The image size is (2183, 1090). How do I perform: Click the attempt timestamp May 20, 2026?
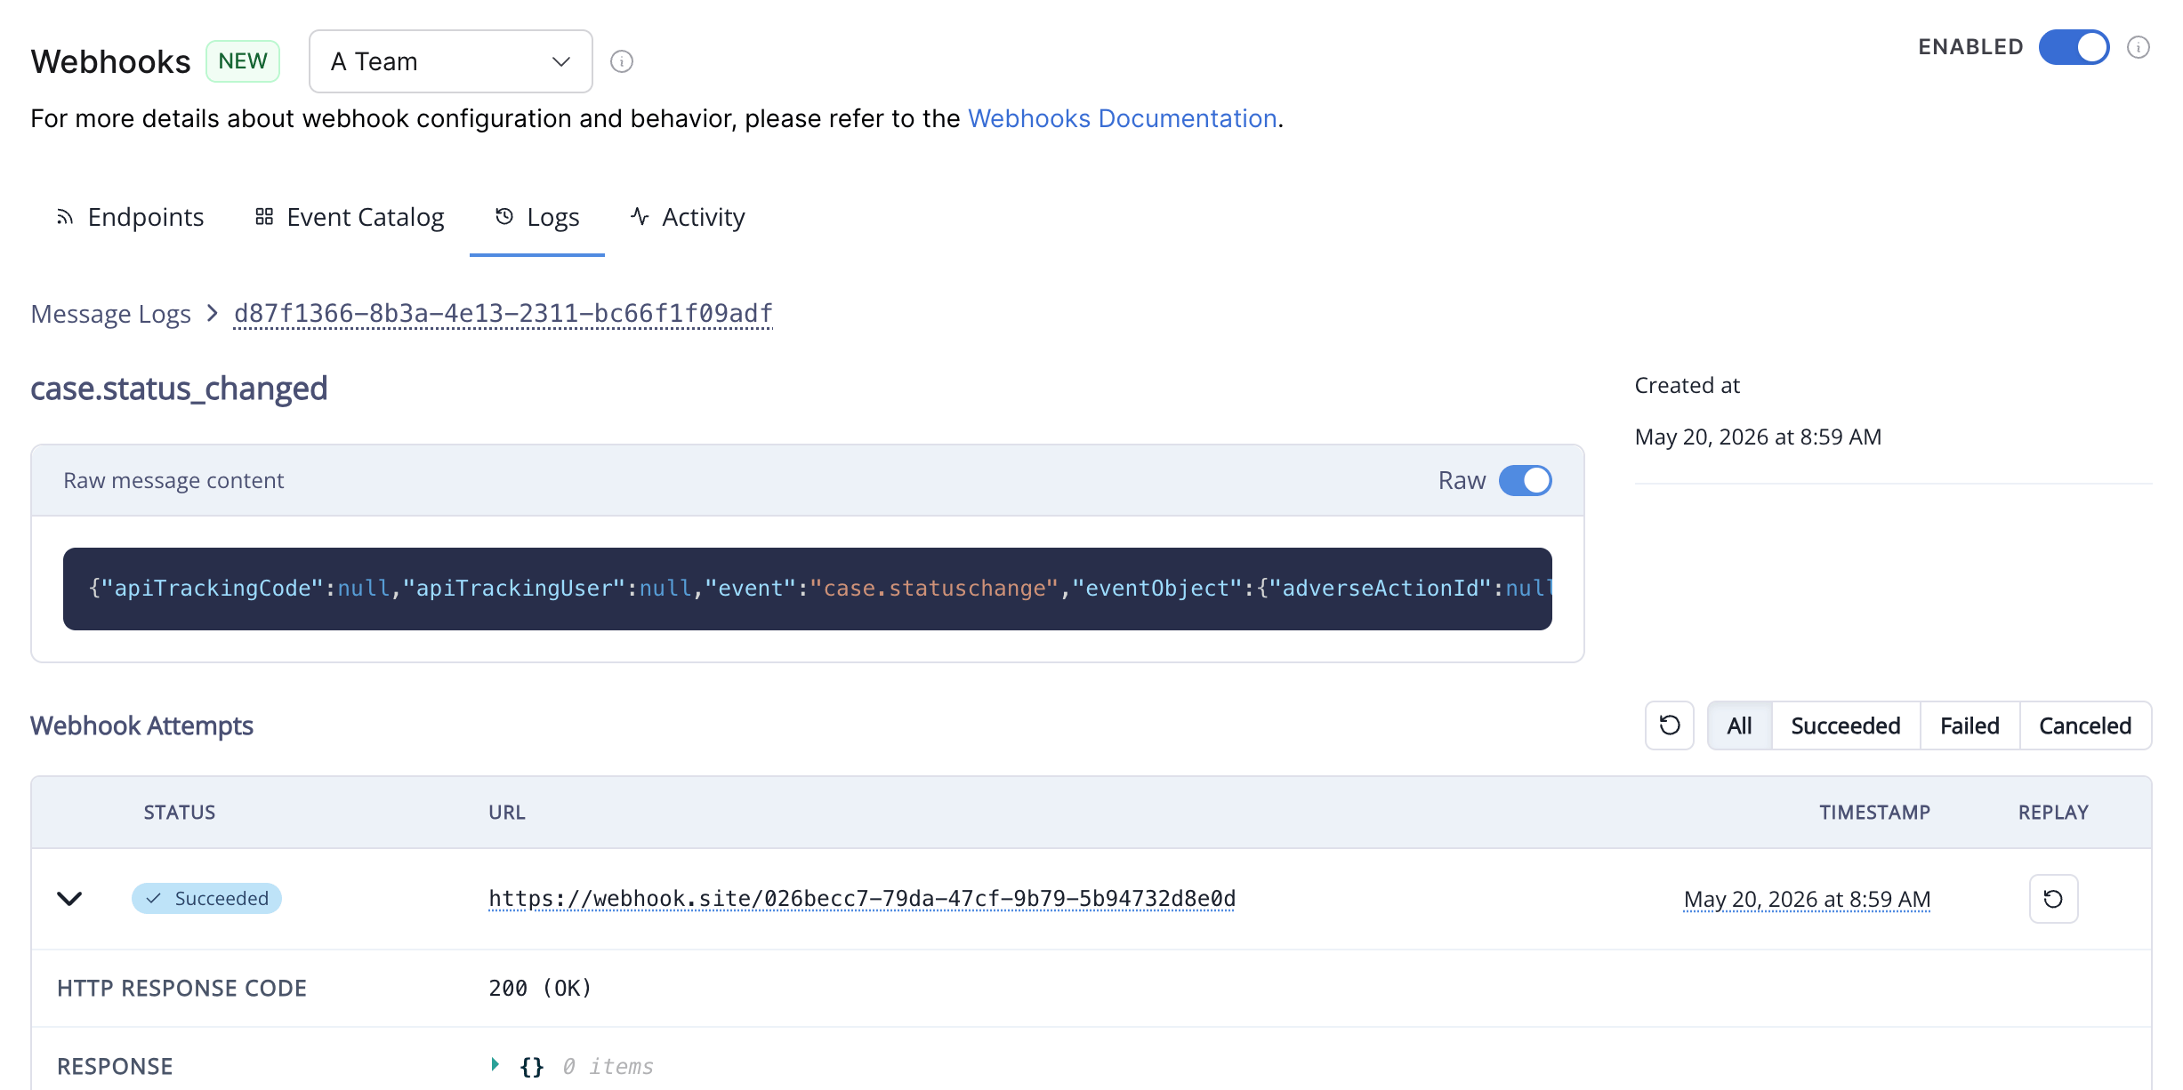point(1807,899)
